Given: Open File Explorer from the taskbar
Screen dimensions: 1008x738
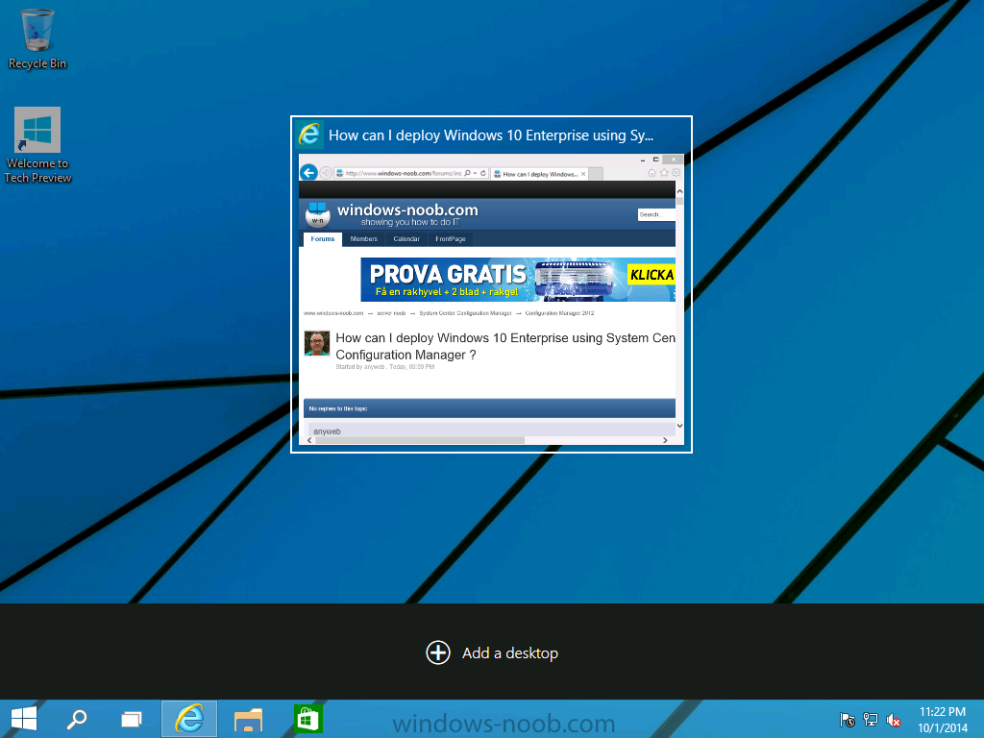Looking at the screenshot, I should tap(248, 719).
